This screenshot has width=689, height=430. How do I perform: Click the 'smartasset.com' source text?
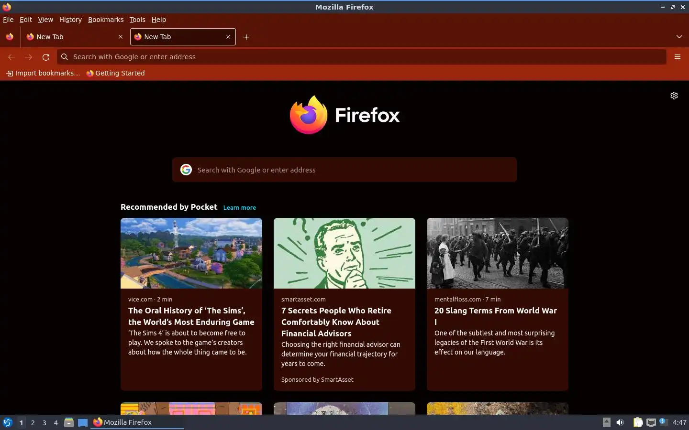tap(303, 299)
